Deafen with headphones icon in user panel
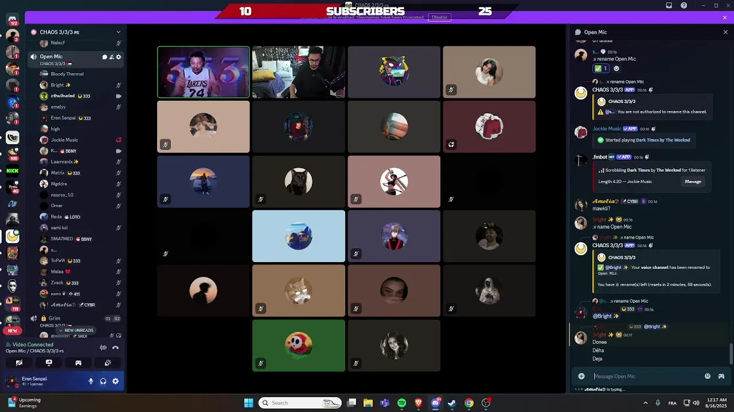The image size is (734, 412). click(x=103, y=381)
